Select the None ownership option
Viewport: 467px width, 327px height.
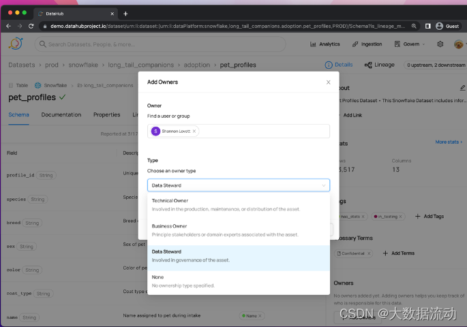[238, 281]
